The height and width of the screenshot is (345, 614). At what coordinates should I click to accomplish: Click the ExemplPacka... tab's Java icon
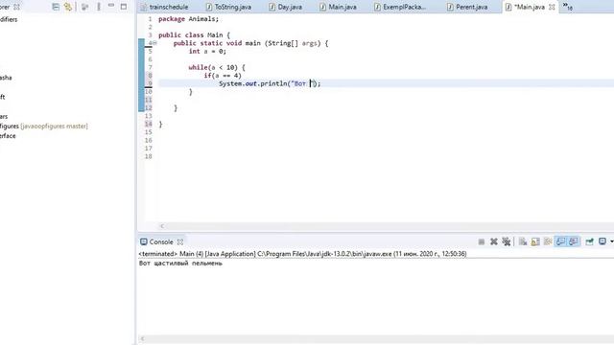click(377, 7)
